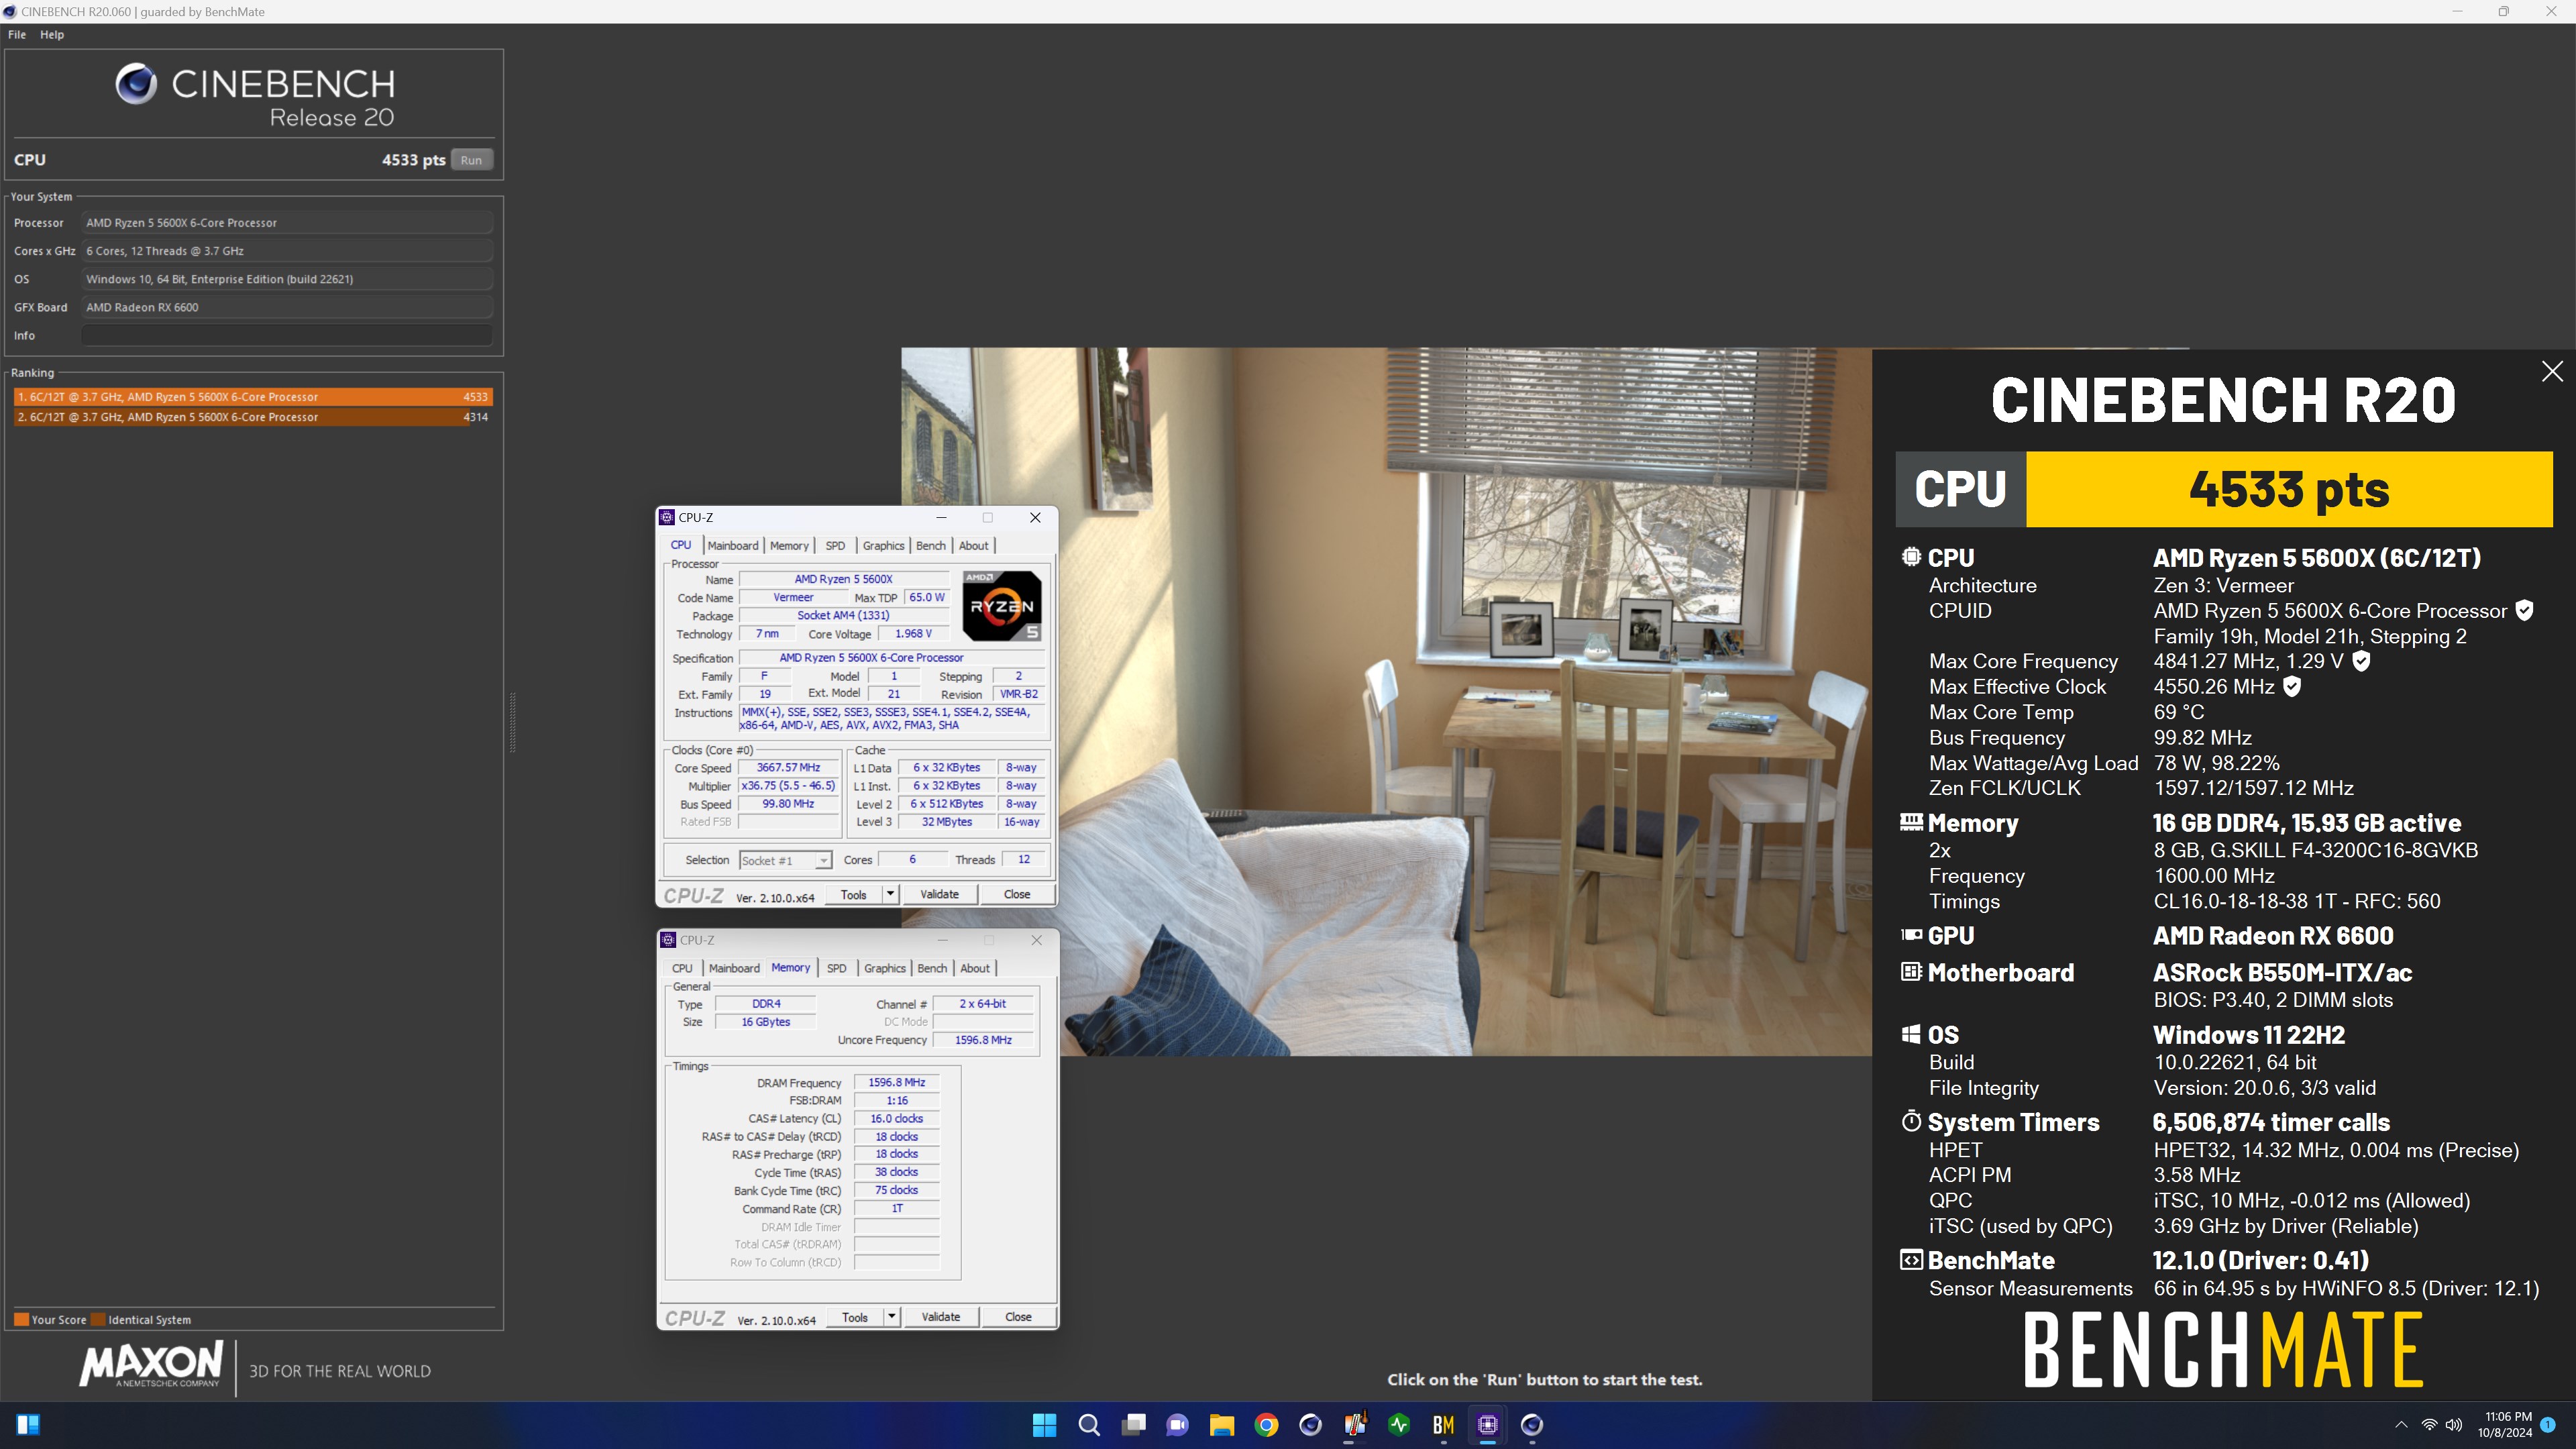
Task: Open File Explorer from the taskbar
Action: pos(1221,1424)
